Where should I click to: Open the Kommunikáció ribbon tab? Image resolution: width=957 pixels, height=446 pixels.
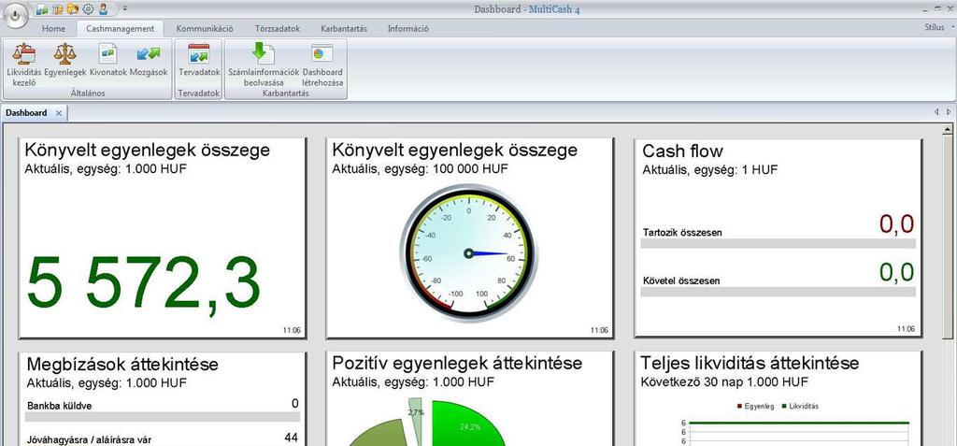tap(205, 29)
